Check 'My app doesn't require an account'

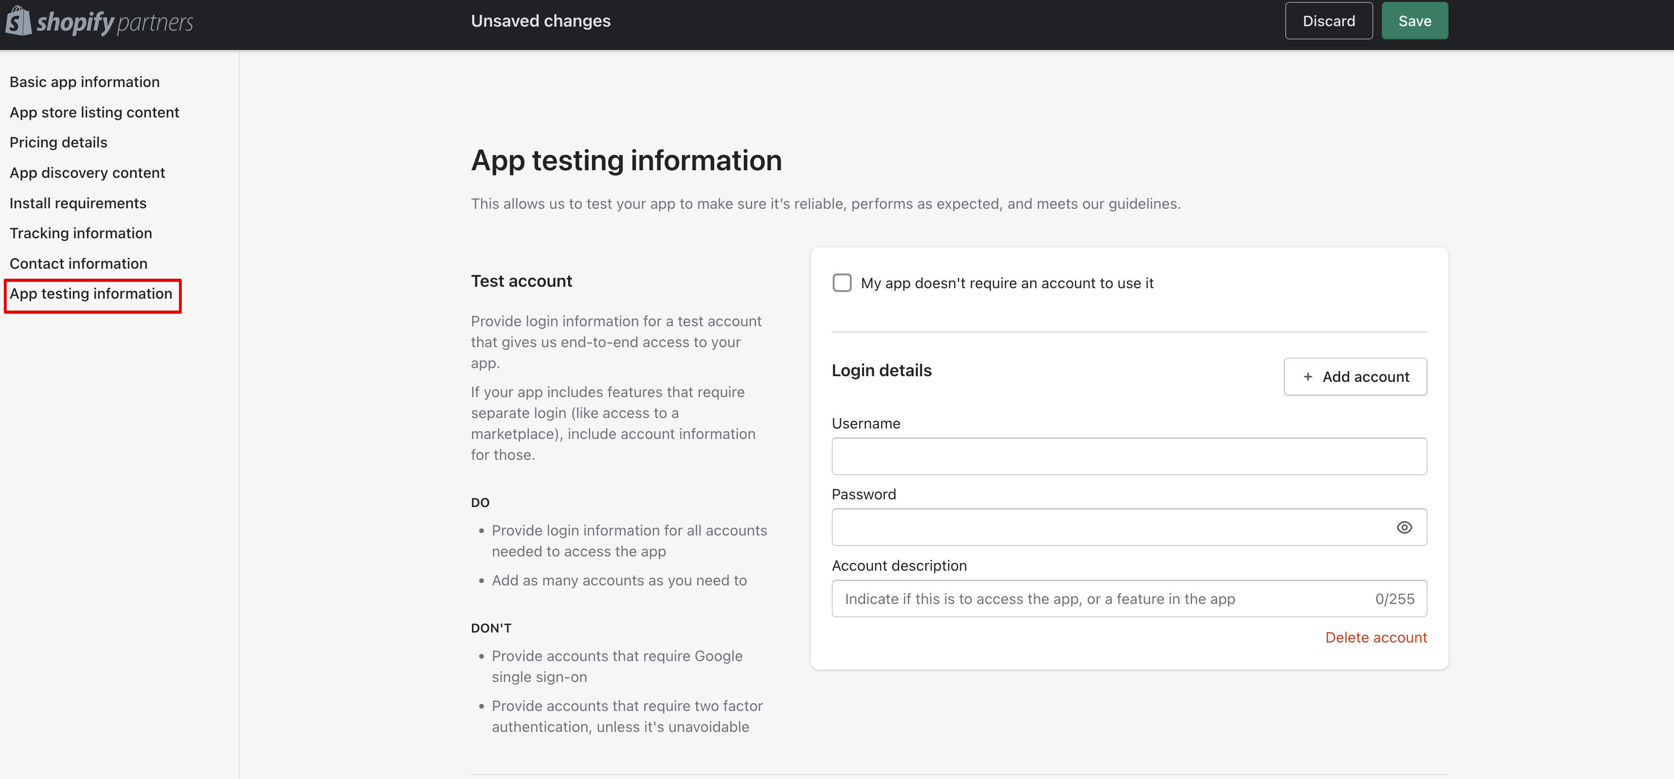pyautogui.click(x=842, y=282)
